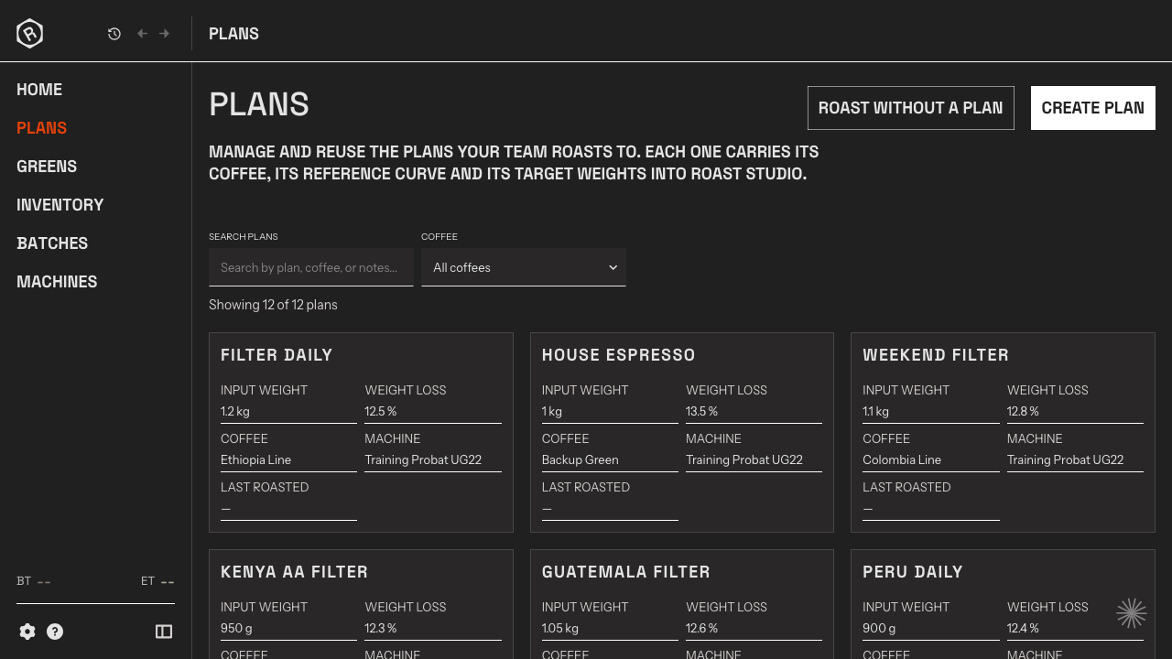Click the "900 g" input weight value
The image size is (1172, 659).
tap(879, 629)
